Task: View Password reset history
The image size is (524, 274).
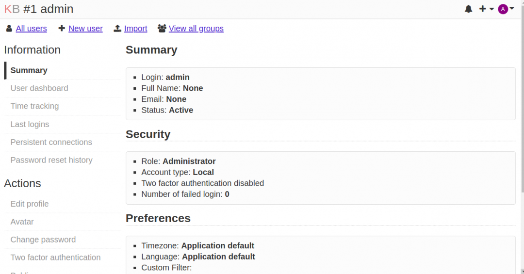Action: point(51,160)
